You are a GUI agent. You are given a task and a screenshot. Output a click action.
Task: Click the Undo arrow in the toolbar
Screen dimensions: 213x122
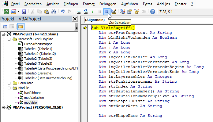pyautogui.click(x=63, y=12)
